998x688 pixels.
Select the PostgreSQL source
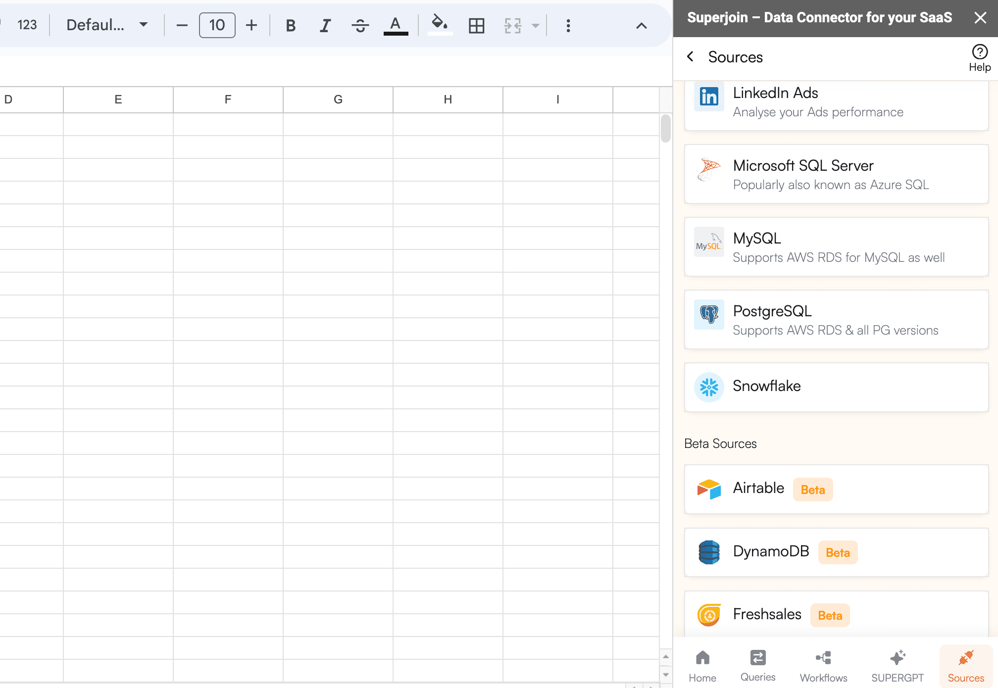point(836,320)
